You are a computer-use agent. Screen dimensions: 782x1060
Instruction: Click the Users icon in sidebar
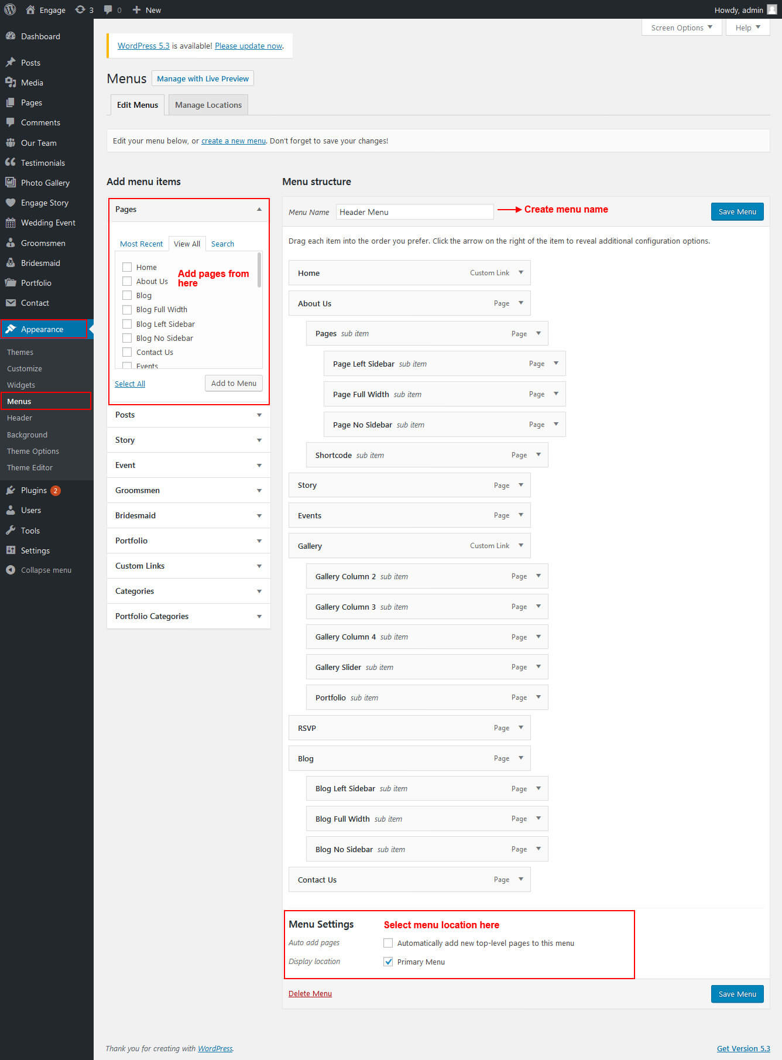11,510
